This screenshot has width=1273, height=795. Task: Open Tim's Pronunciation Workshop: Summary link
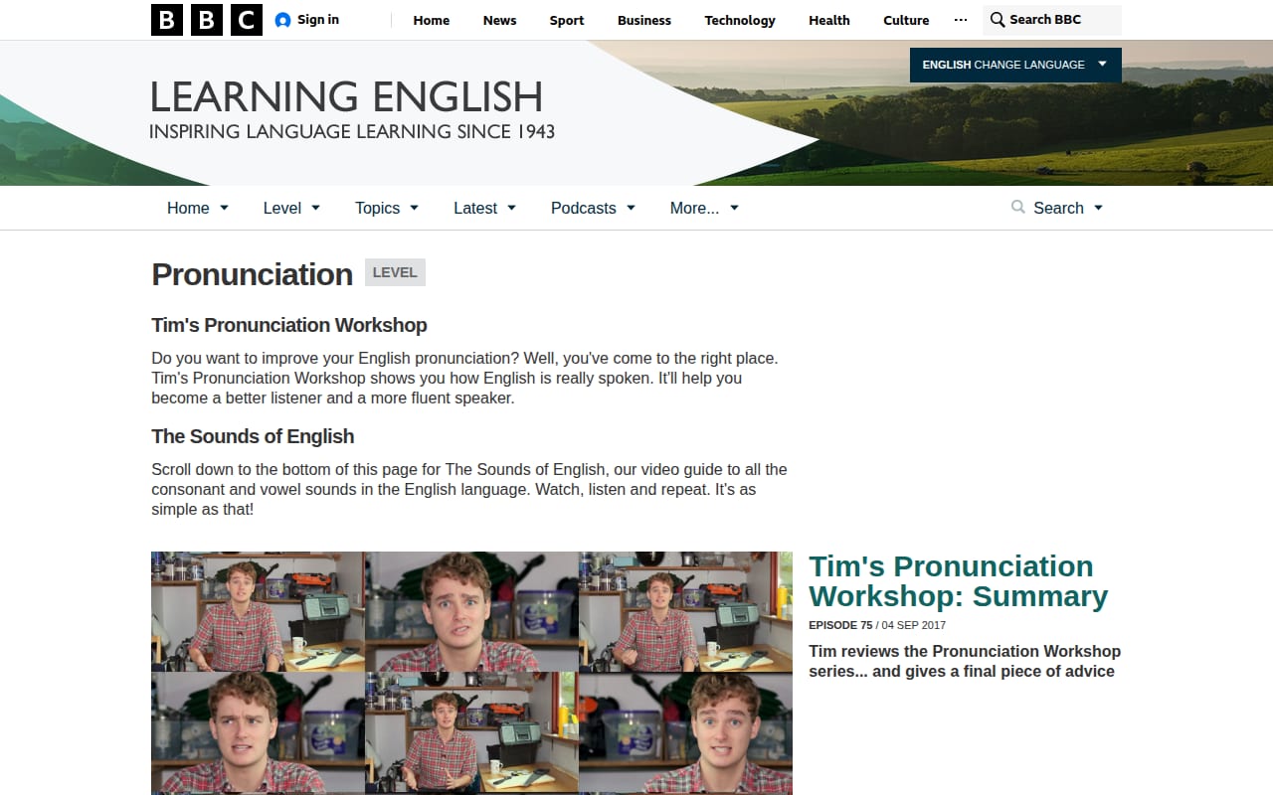point(958,581)
